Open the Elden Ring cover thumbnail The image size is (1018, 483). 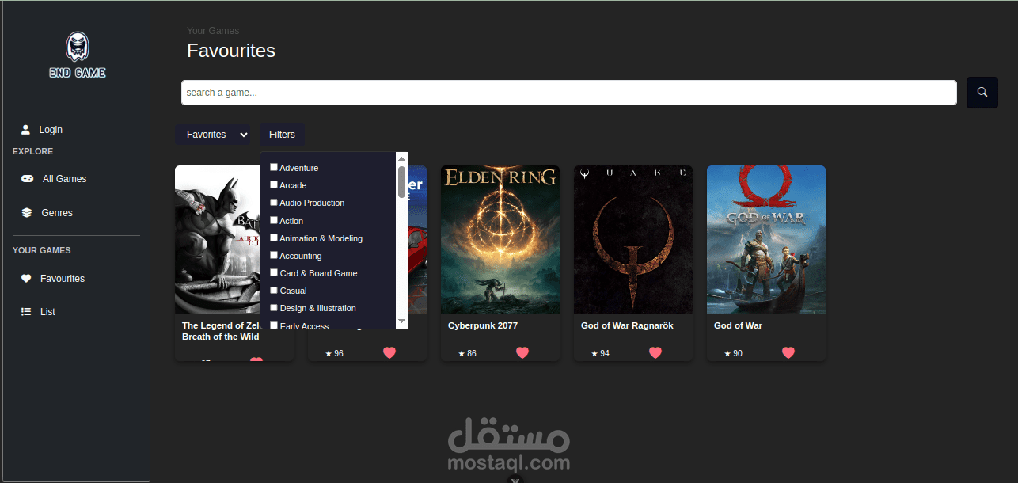point(500,239)
